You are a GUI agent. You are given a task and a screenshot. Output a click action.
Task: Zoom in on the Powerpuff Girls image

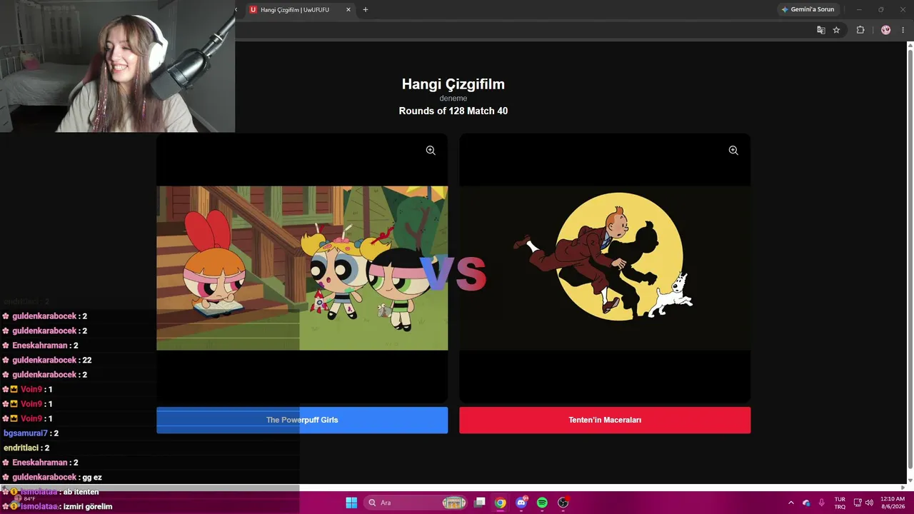431,151
